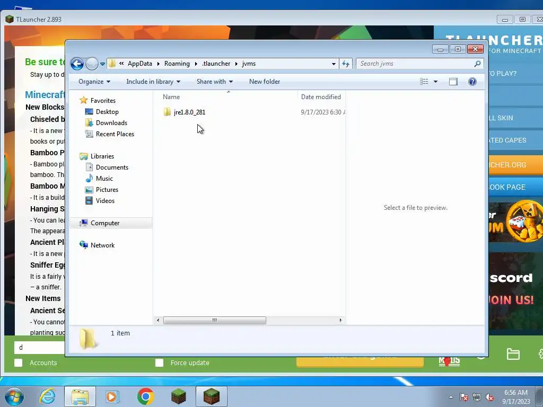Change view using the view icon

[424, 82]
